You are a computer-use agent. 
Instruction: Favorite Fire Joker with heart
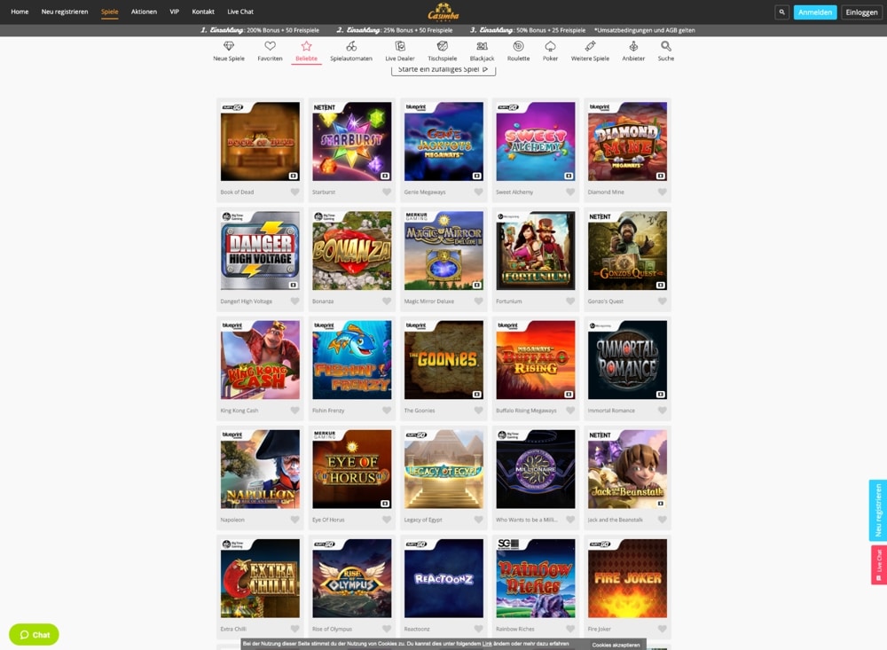click(x=662, y=629)
